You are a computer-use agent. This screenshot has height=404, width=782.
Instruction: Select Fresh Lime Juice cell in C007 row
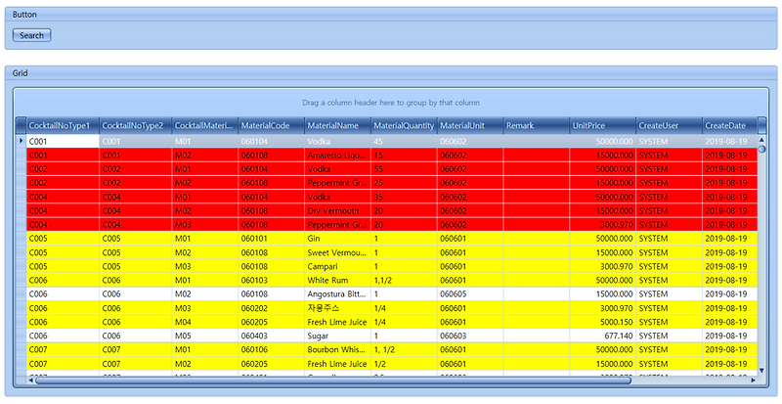click(337, 364)
